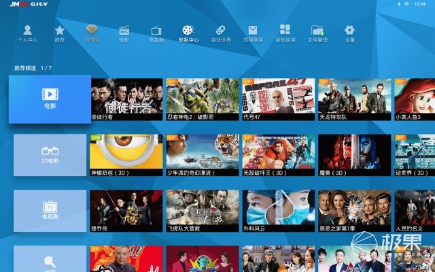This screenshot has width=435, height=272.
Task: Open 魔兽（3D）thumbnail
Action: coord(355,155)
